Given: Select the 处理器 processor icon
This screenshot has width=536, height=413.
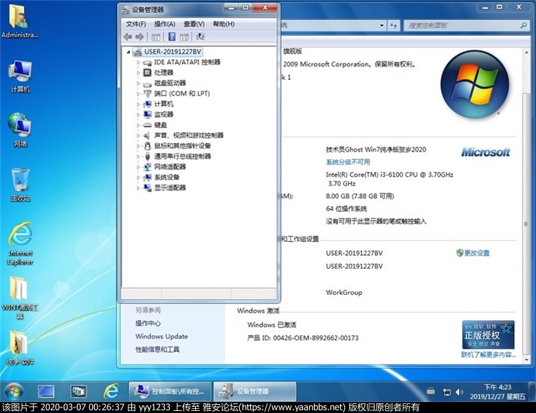Looking at the screenshot, I should [x=147, y=73].
